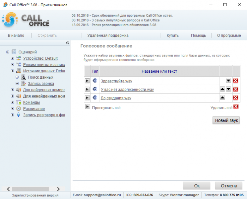
Task: Click sidebar scroll left arrow
Action: coord(8,189)
